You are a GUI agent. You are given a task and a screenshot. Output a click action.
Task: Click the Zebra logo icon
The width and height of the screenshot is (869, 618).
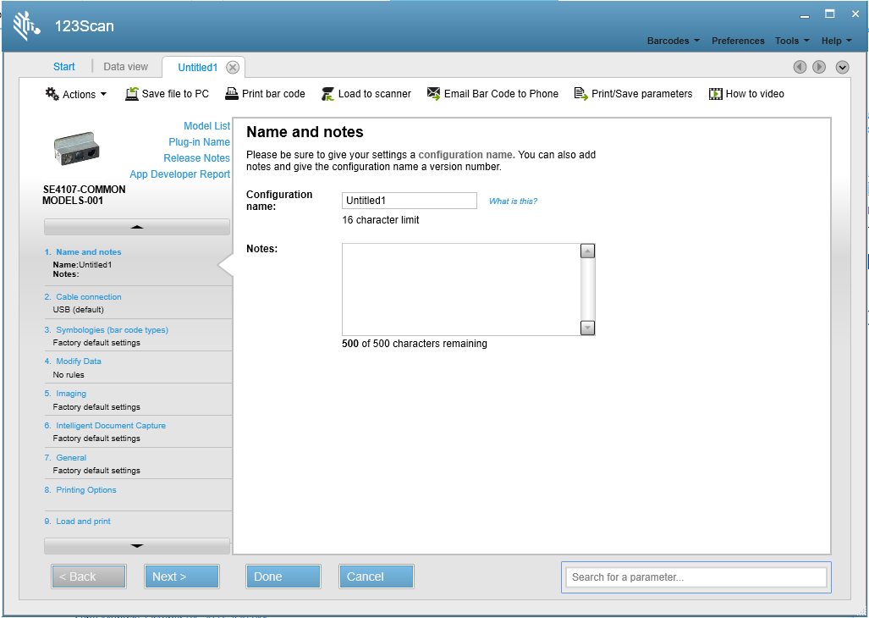click(26, 25)
